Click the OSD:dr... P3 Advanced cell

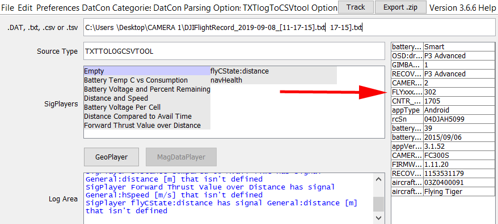pyautogui.click(x=459, y=56)
